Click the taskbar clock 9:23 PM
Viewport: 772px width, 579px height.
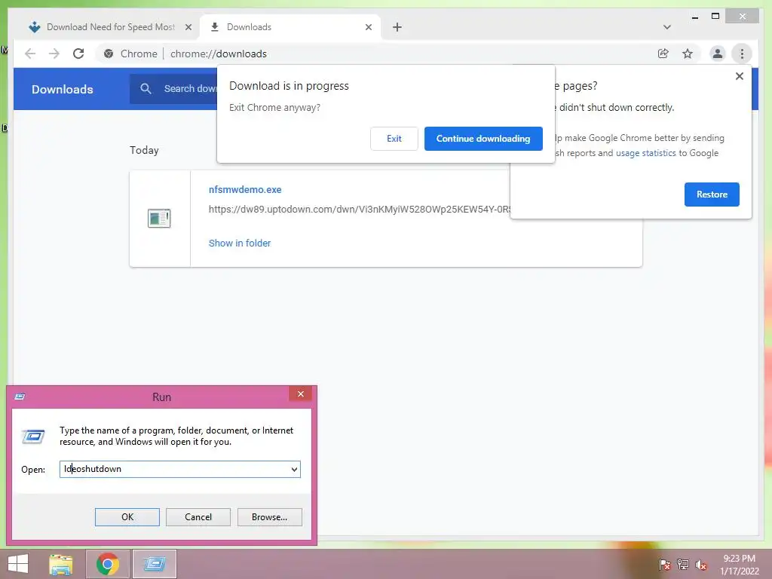point(739,559)
